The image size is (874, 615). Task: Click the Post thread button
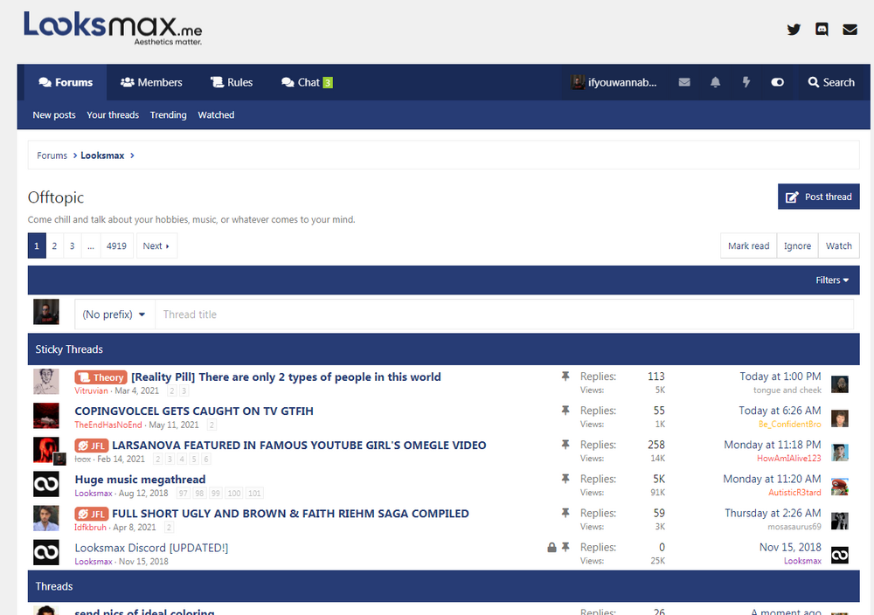(x=819, y=197)
